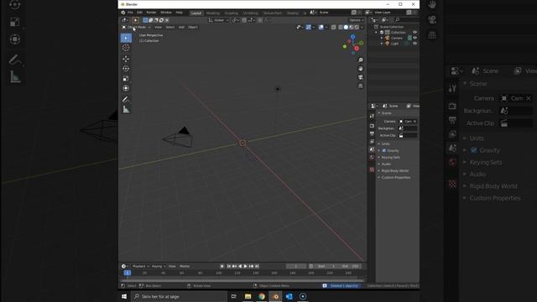Open the Render menu
Image resolution: width=537 pixels, height=302 pixels.
click(x=151, y=13)
